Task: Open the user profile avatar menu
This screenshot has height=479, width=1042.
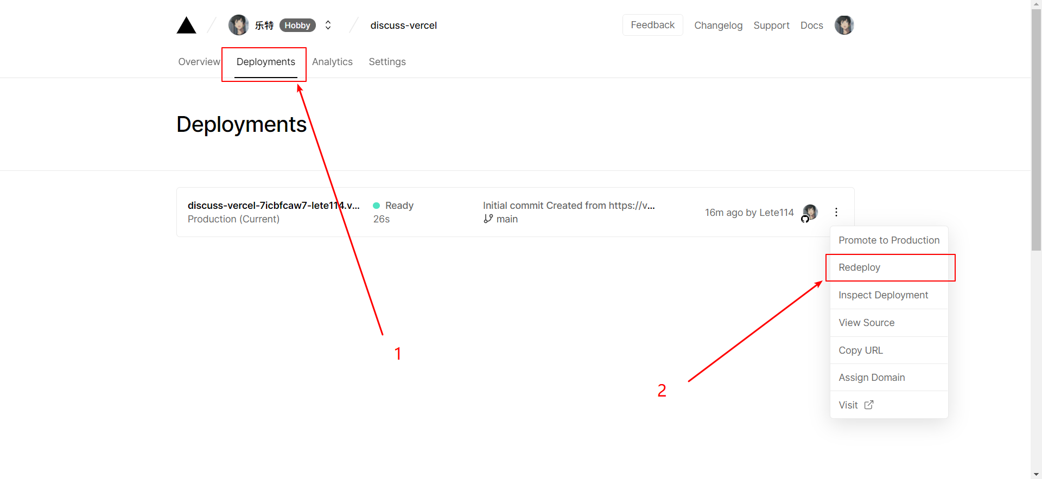Action: click(844, 25)
